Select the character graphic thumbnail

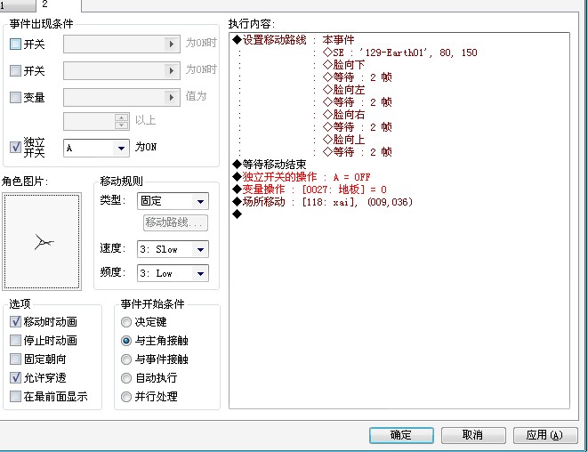[x=42, y=241]
